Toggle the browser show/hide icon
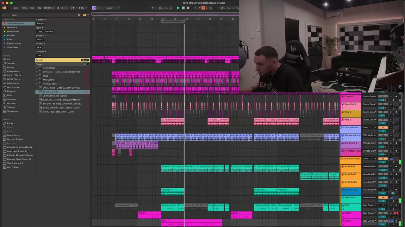 pyautogui.click(x=4, y=8)
